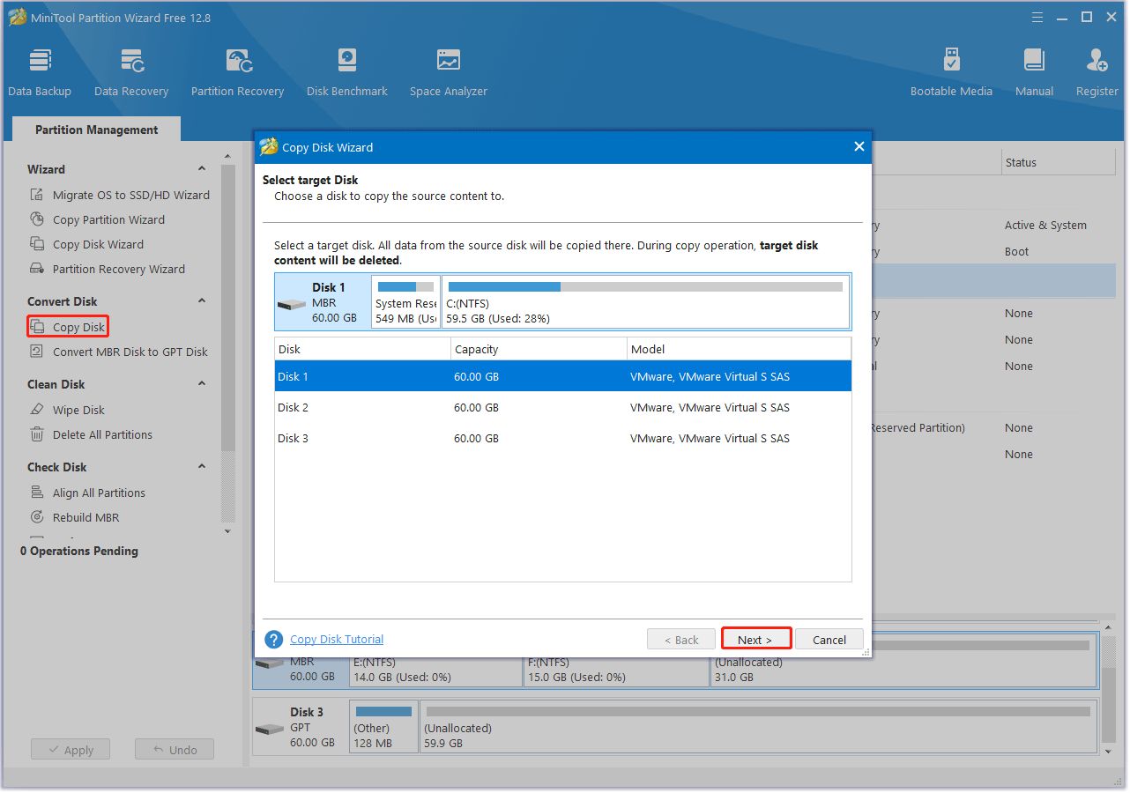Open the main window menu icon
Image resolution: width=1130 pixels, height=793 pixels.
(x=1038, y=18)
